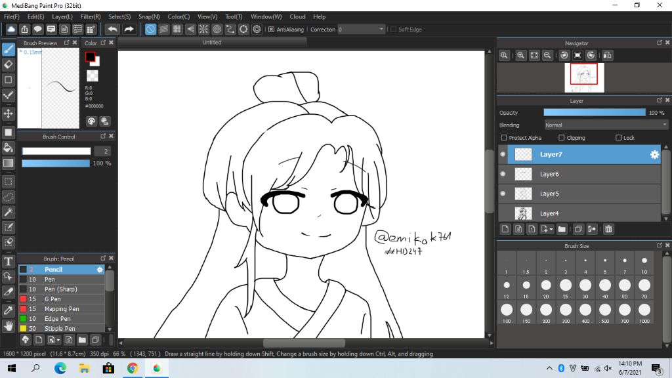The width and height of the screenshot is (672, 378).
Task: Open the File menu
Action: [x=12, y=16]
